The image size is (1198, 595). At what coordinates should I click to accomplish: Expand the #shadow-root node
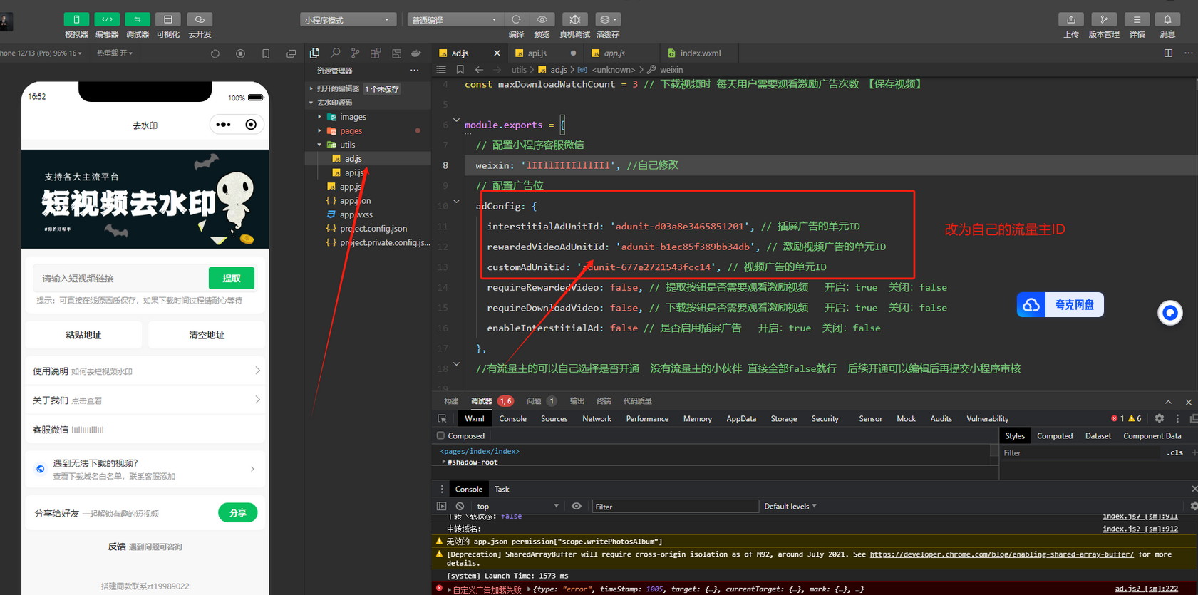tap(444, 462)
